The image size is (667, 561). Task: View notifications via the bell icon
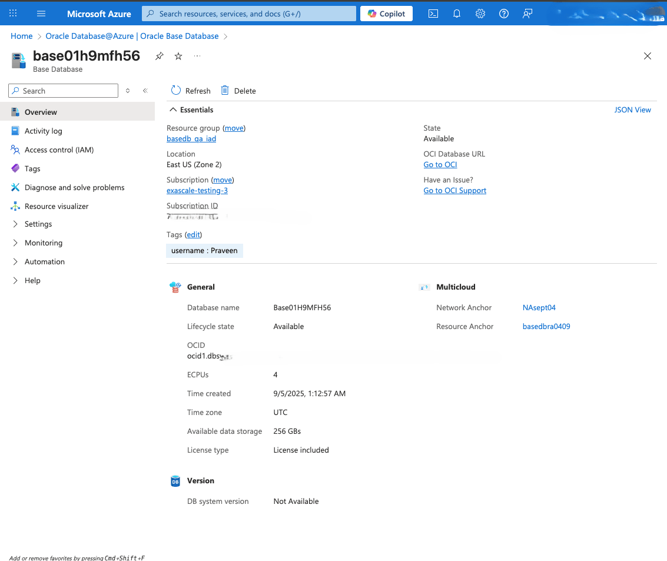click(457, 13)
